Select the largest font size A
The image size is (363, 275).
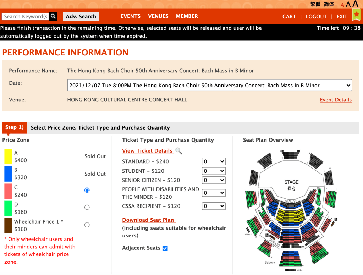tap(355, 4)
